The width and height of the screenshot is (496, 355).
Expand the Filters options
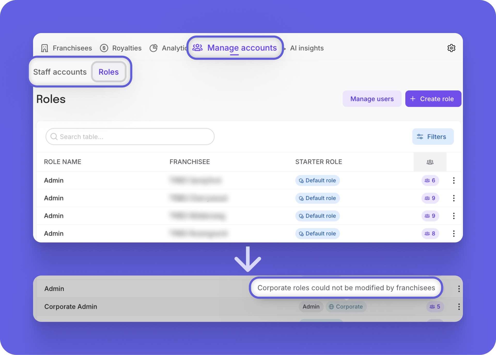[x=433, y=137]
